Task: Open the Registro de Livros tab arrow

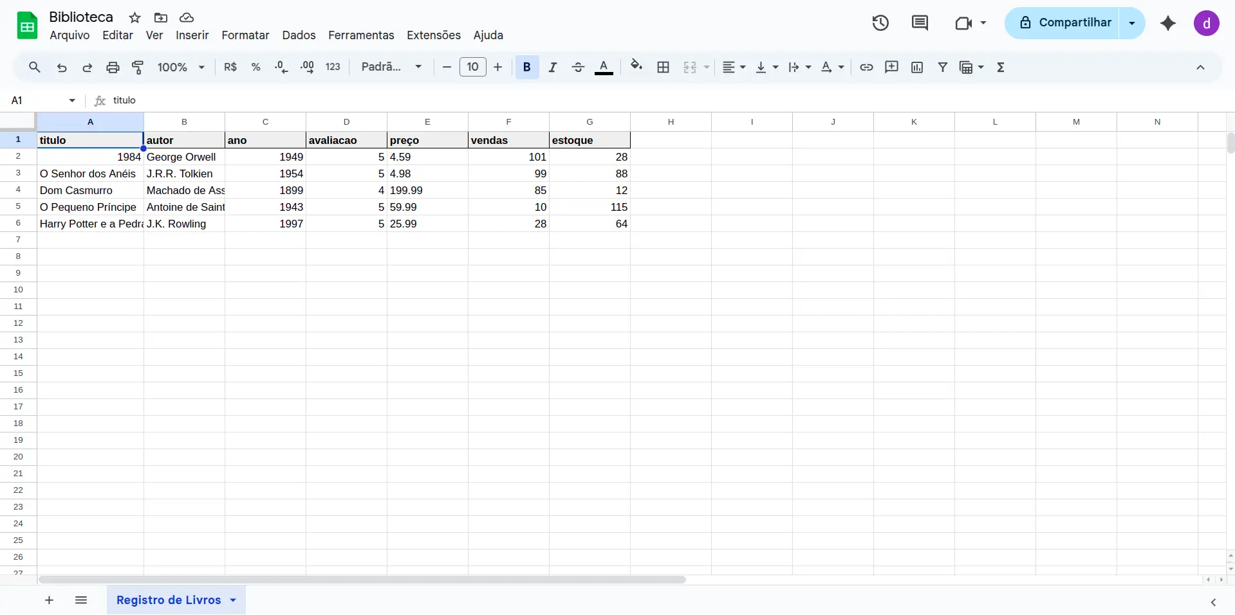Action: (x=233, y=600)
